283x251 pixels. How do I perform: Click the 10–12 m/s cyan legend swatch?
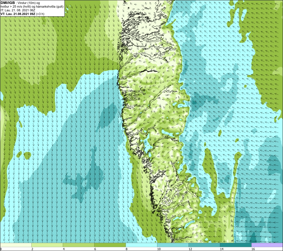(173, 245)
